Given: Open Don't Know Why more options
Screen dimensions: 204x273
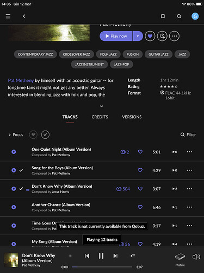Looking at the screenshot, I should click(189, 189).
